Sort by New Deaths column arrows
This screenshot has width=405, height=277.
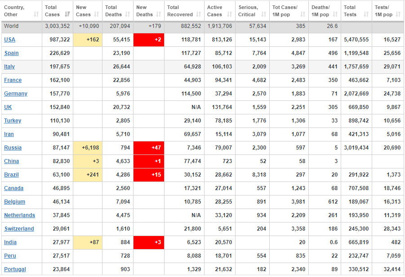[x=159, y=14]
